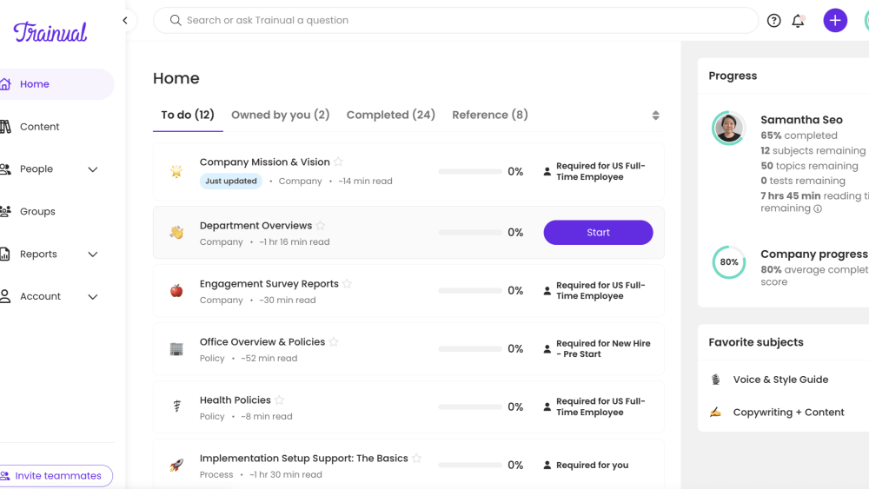
Task: Expand the Reports menu chevron
Action: point(93,254)
